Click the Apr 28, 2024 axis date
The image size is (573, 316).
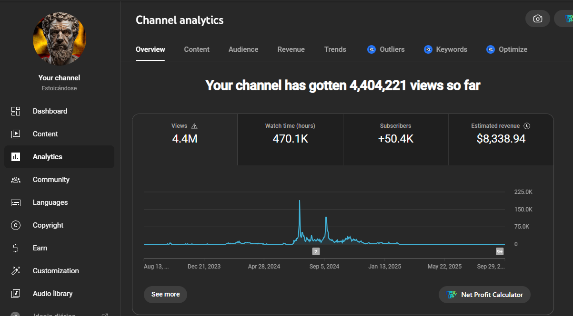pyautogui.click(x=264, y=267)
